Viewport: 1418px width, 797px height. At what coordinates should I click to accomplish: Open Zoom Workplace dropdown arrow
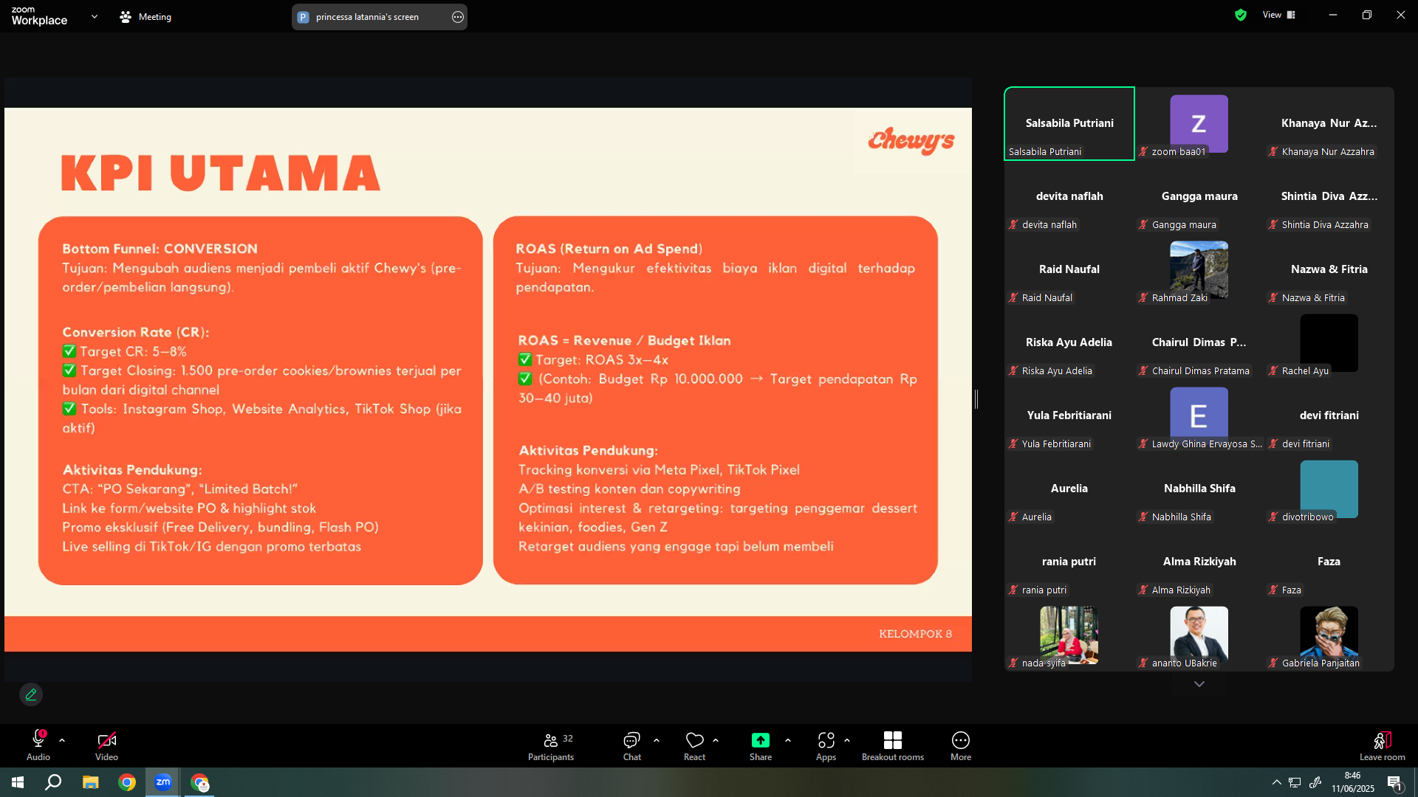click(x=95, y=16)
